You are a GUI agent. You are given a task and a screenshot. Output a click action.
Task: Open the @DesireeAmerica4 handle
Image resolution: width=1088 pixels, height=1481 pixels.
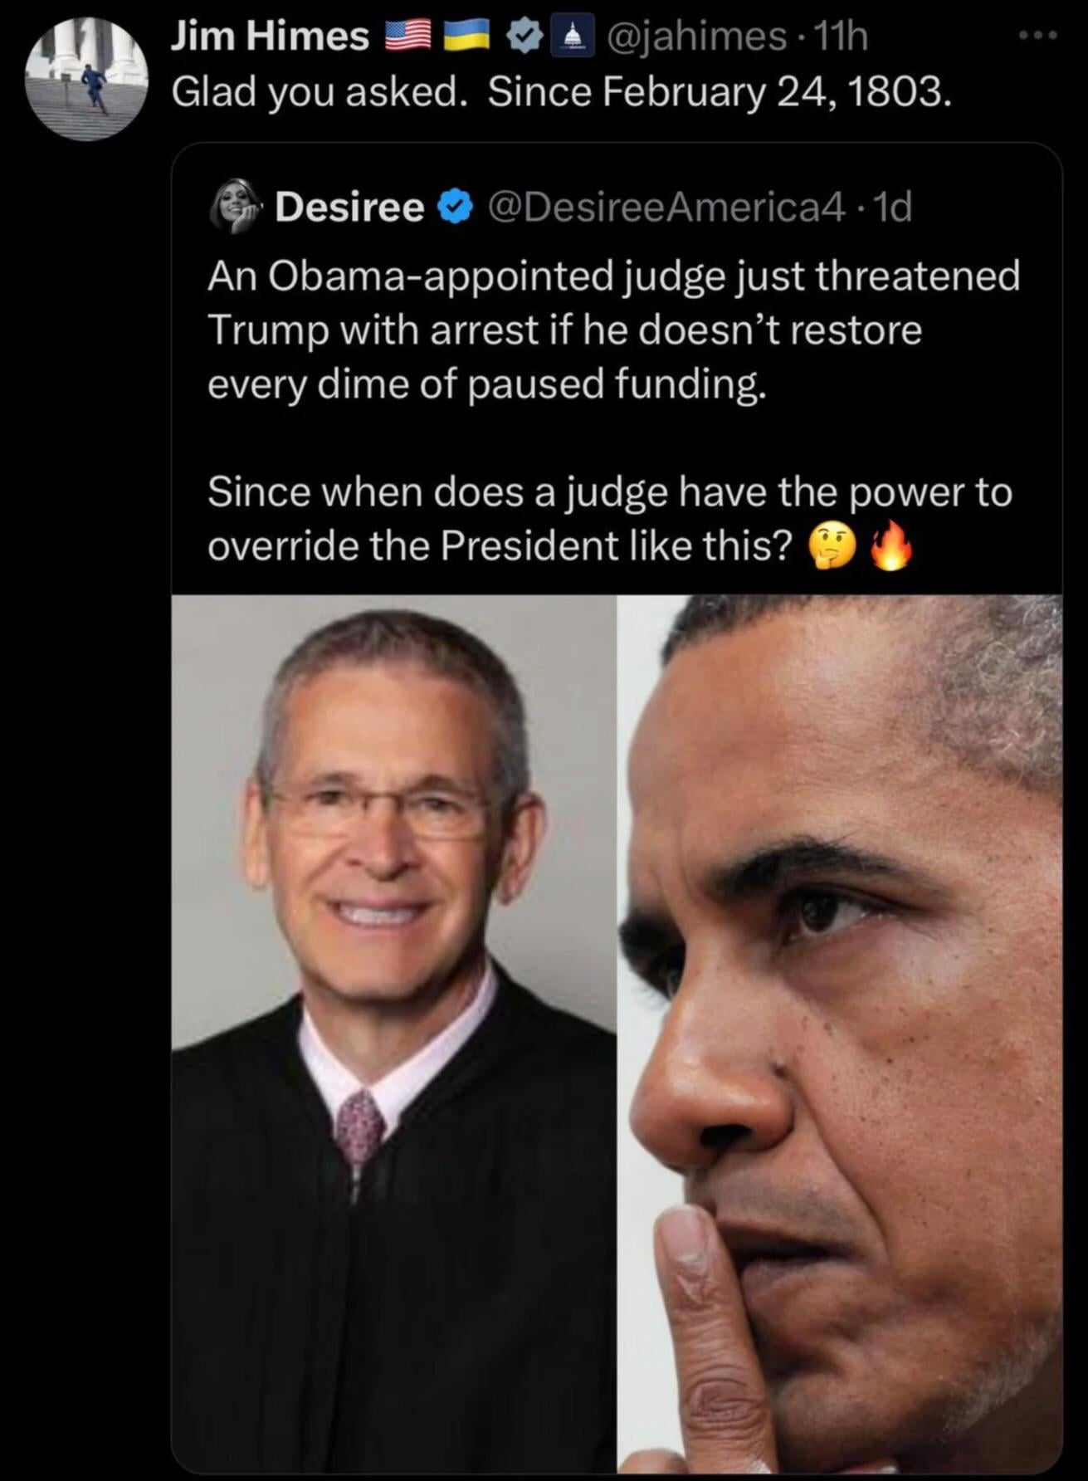pos(667,207)
